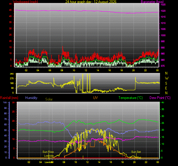
Task: Click wind direction scale value 180
Action: (x=12, y=83)
